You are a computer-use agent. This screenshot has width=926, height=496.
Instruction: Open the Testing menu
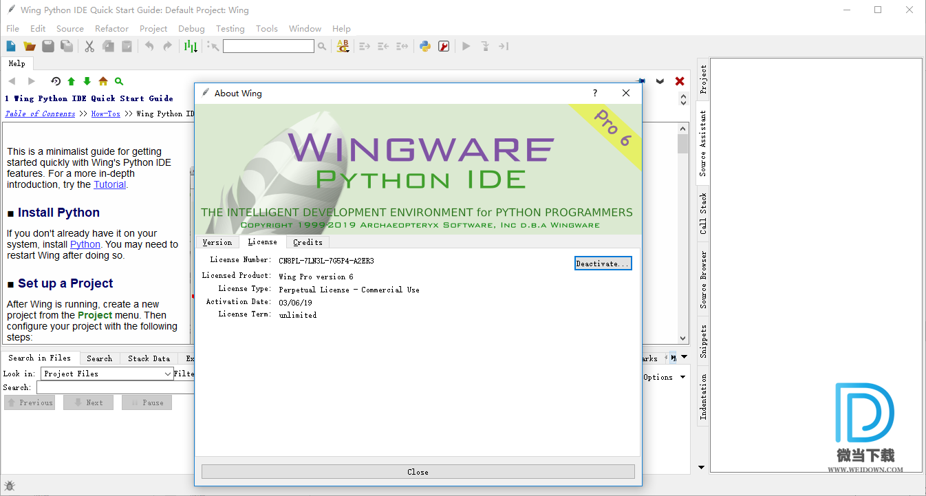click(230, 28)
